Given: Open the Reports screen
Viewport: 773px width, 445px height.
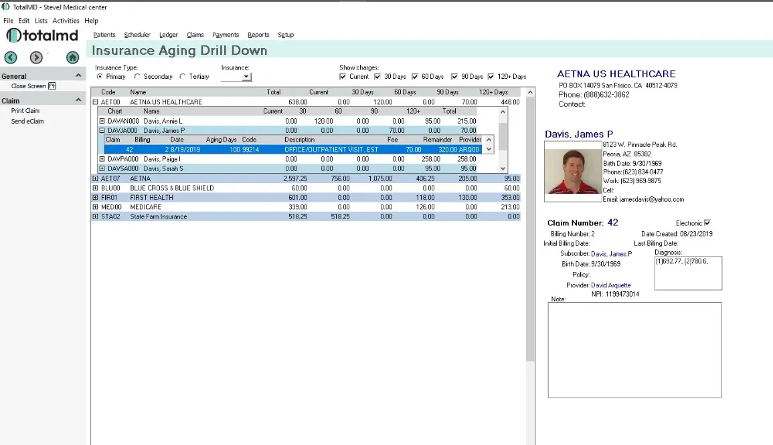Looking at the screenshot, I should pyautogui.click(x=258, y=34).
